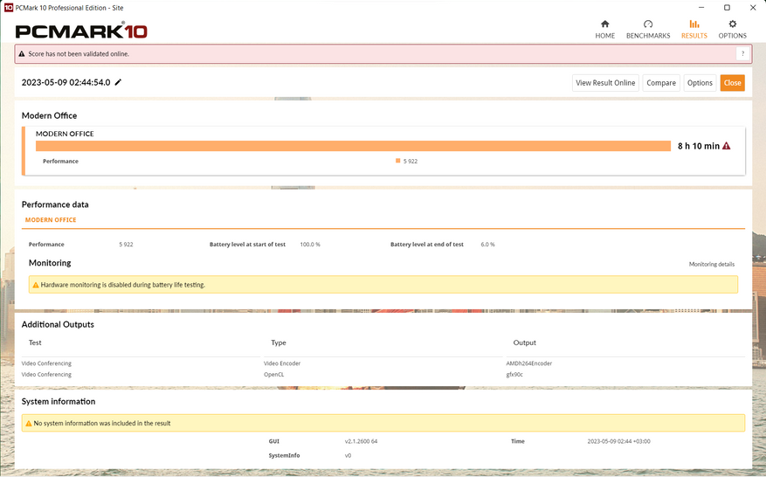
Task: Go to the HOME section
Action: 604,30
